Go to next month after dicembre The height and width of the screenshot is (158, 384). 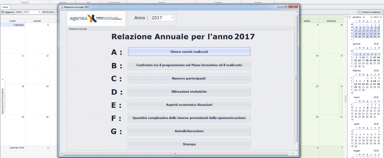(364, 17)
